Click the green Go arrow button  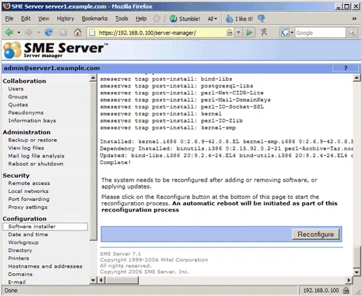click(x=249, y=32)
